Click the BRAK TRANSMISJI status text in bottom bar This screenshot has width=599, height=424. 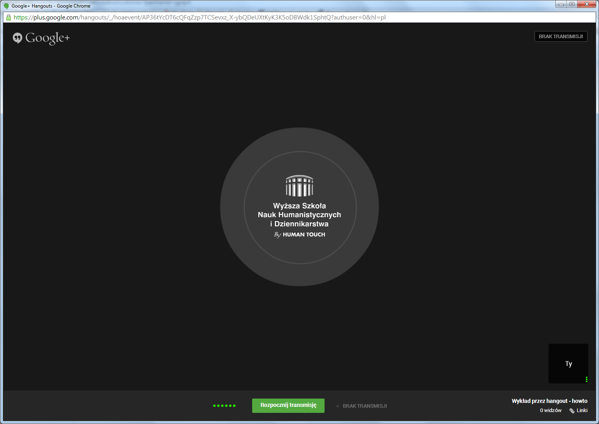365,406
